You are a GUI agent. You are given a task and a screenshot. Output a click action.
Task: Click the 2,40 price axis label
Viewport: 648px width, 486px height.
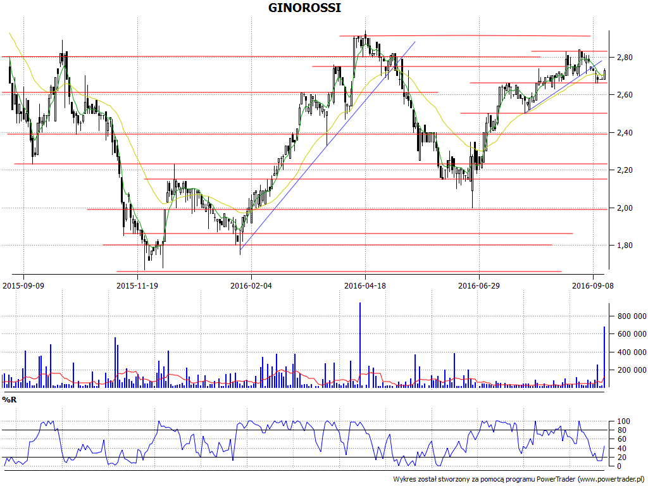coord(625,133)
